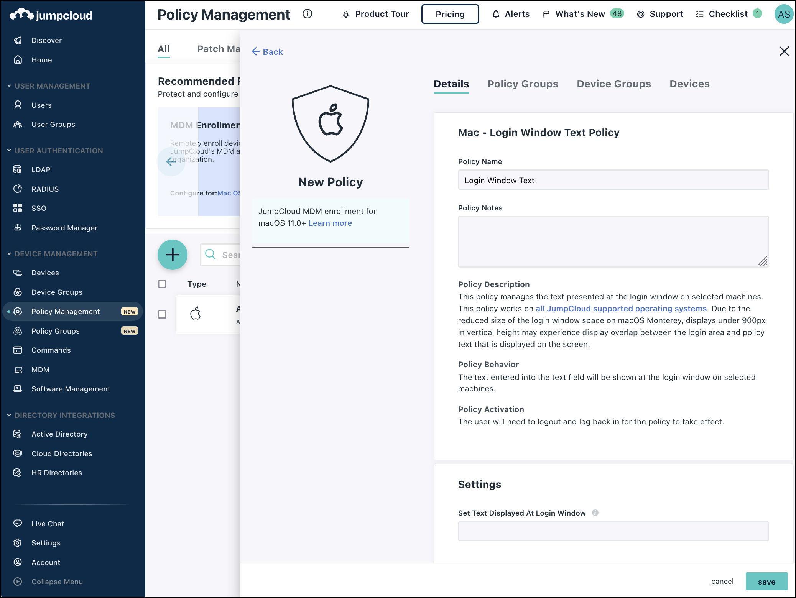
Task: Open Password Manager from the sidebar
Action: coord(64,228)
